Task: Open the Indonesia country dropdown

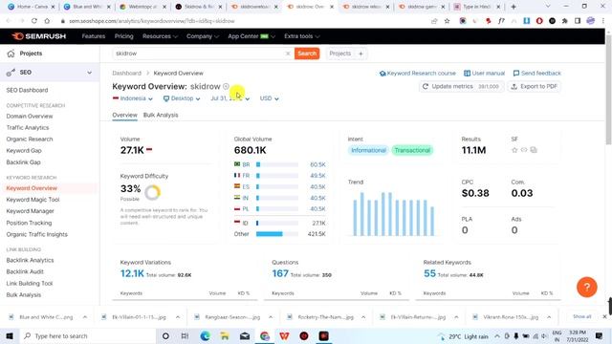Action: [x=133, y=98]
